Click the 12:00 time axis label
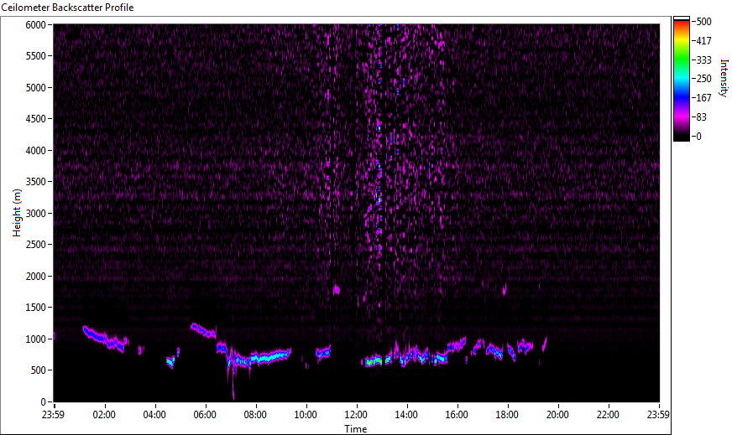 (356, 415)
